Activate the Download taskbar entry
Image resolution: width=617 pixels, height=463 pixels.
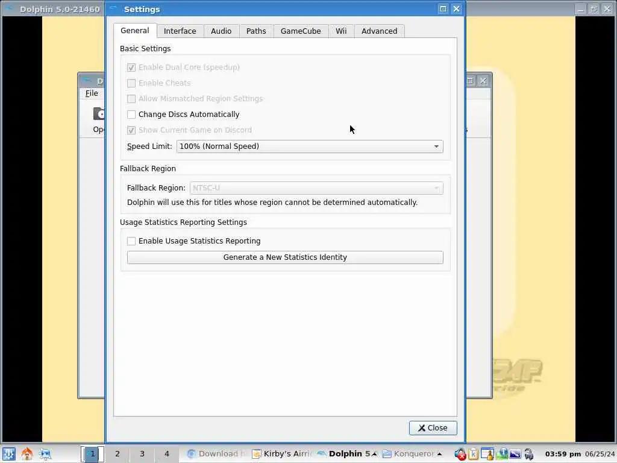click(x=218, y=454)
